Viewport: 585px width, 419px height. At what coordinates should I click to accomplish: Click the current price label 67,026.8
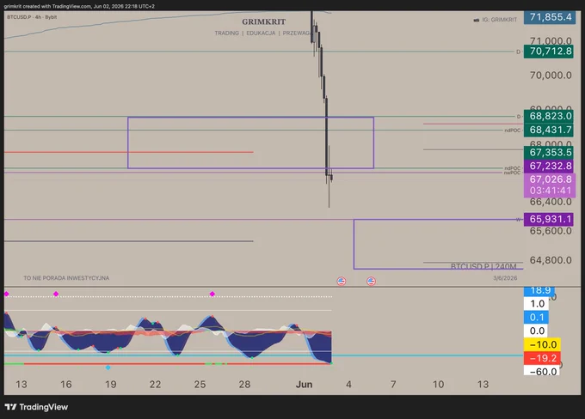(551, 179)
